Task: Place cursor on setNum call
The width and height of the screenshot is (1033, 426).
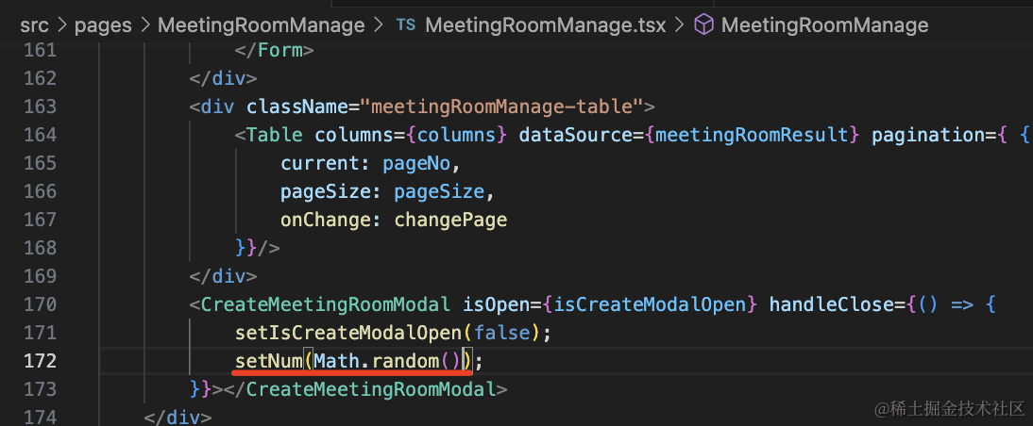Action: 268,361
